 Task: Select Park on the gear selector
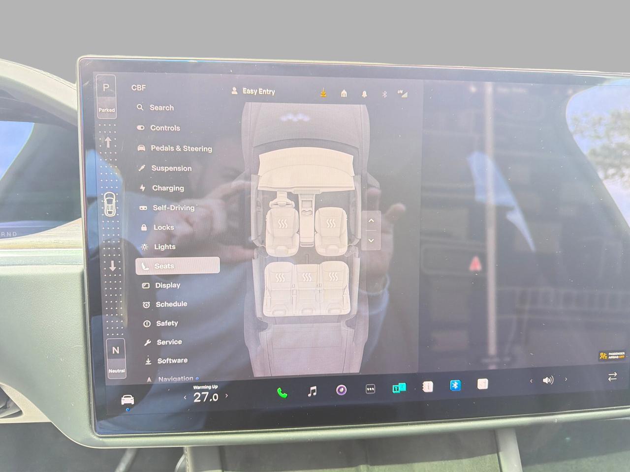click(106, 96)
